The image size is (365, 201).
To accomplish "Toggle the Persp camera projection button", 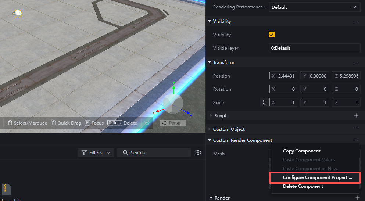I will (x=172, y=123).
